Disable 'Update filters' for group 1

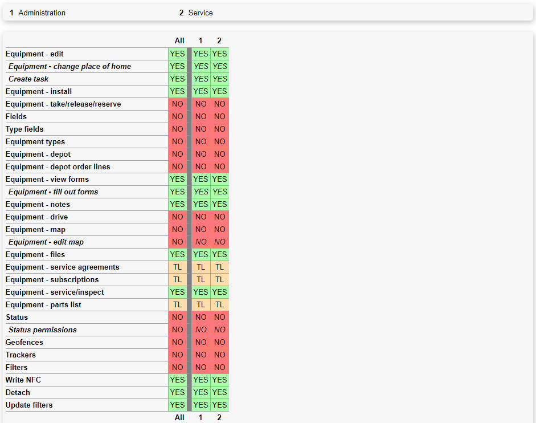tap(201, 405)
